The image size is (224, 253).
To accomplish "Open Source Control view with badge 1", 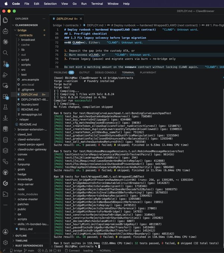I will click(6, 64).
